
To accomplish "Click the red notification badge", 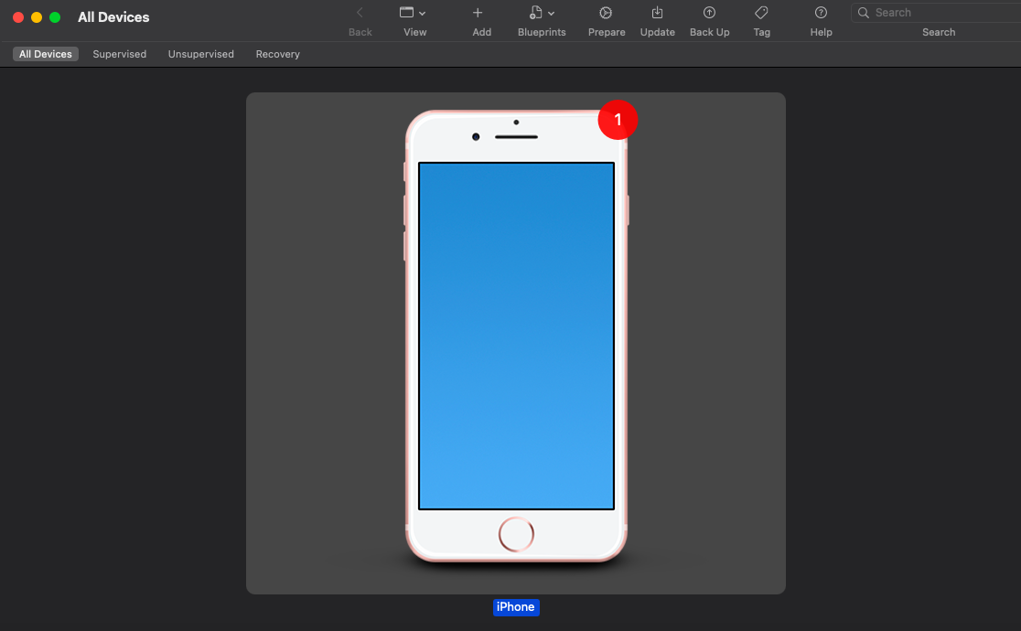I will [x=618, y=120].
